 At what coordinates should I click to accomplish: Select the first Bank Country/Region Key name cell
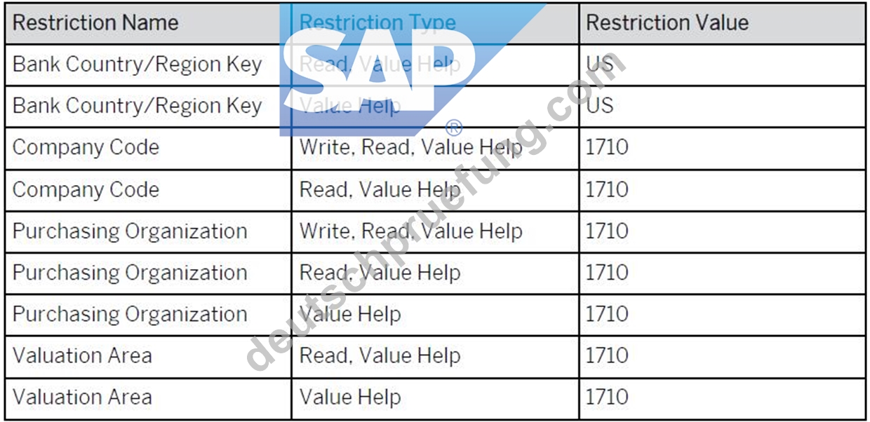click(x=148, y=64)
